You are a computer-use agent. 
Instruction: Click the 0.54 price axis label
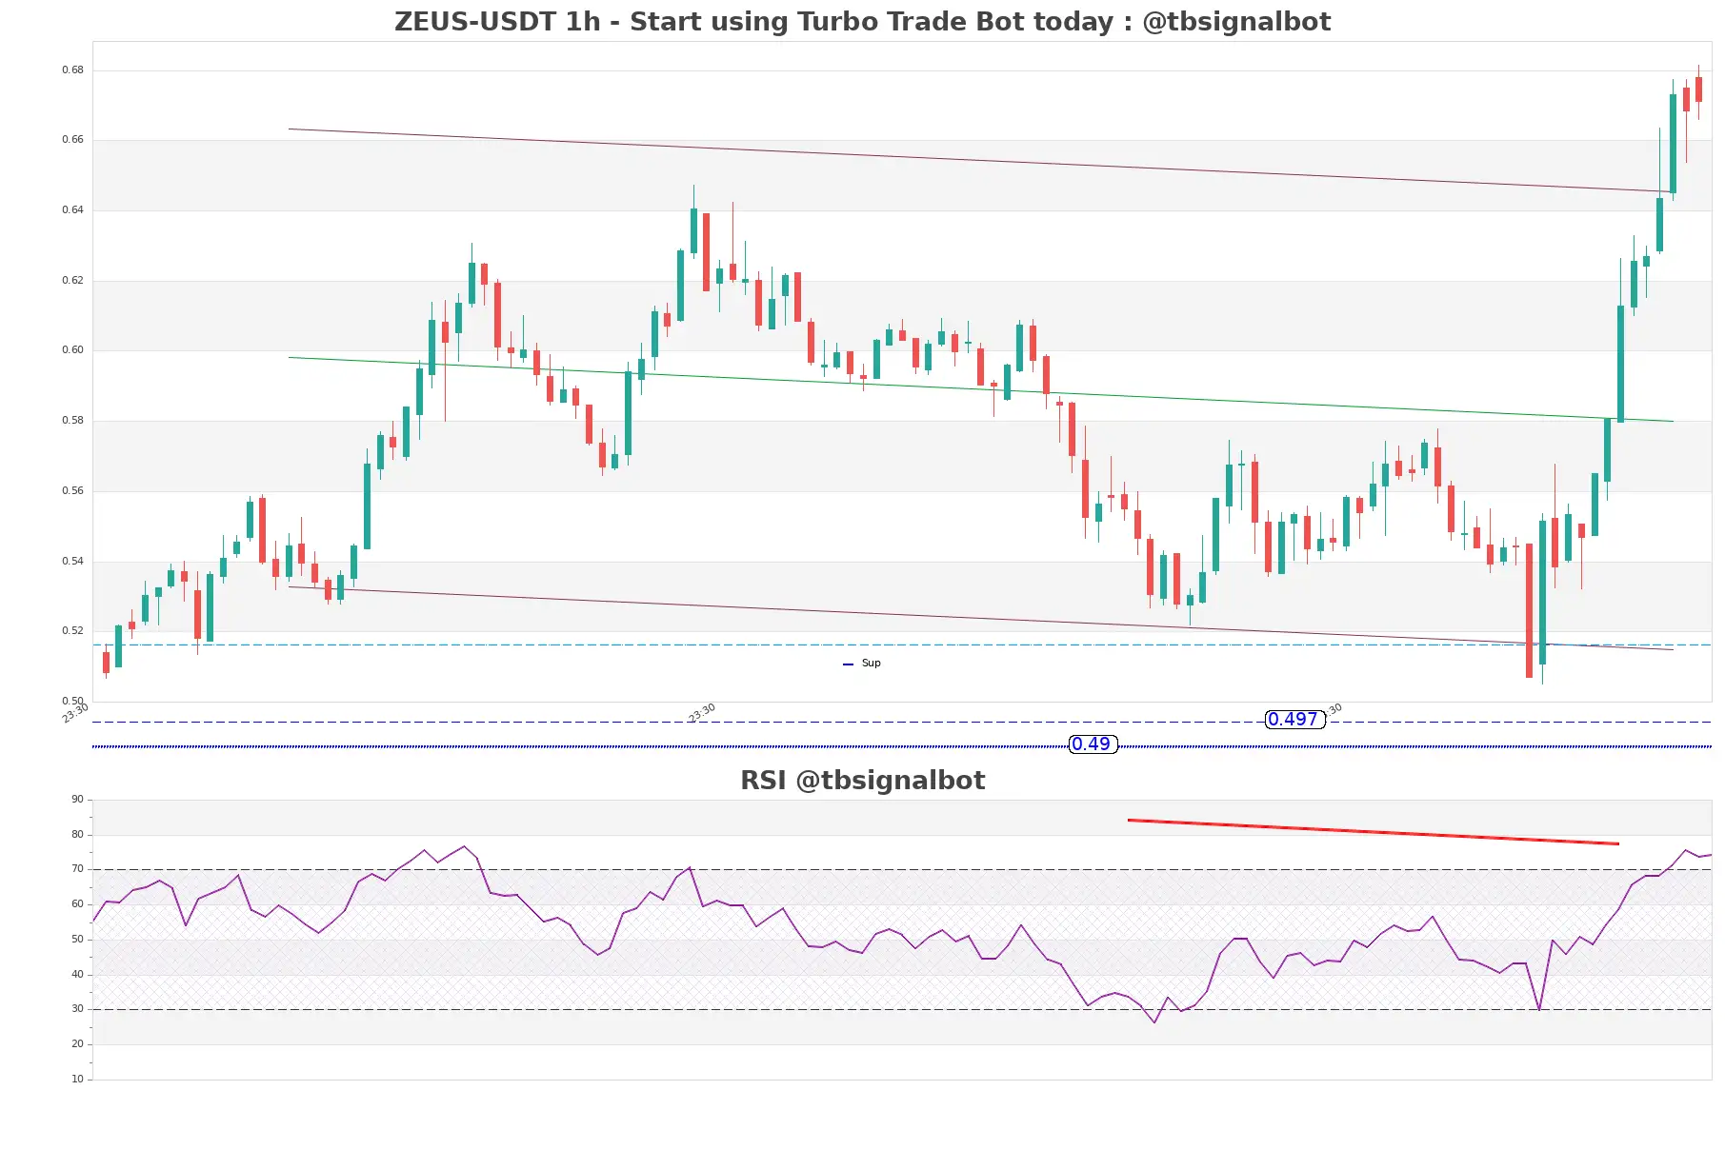72,561
